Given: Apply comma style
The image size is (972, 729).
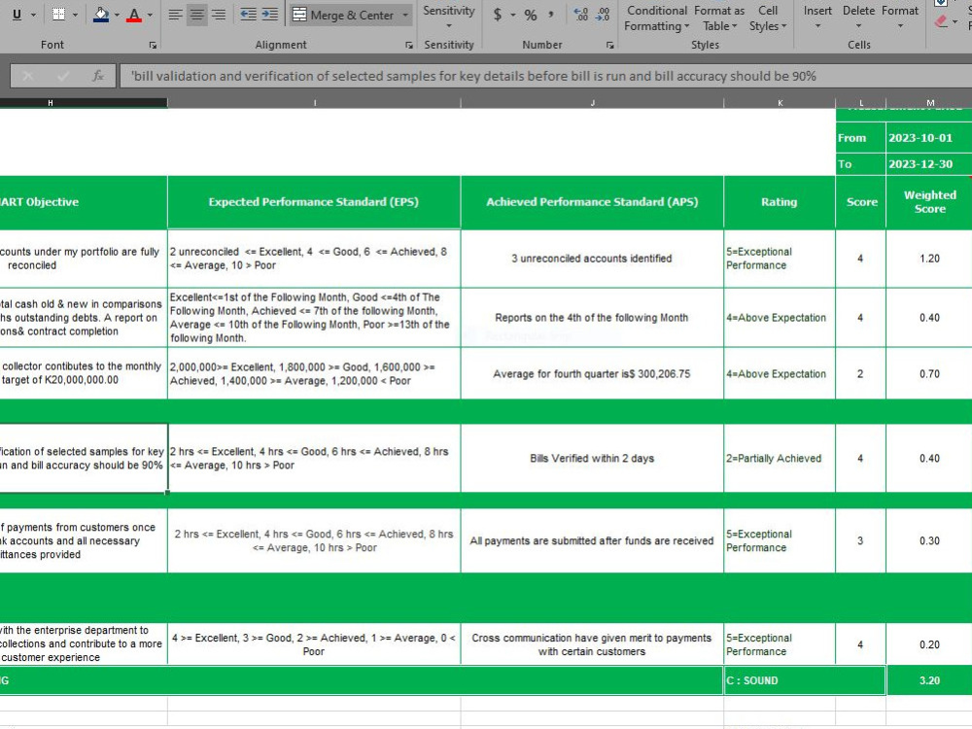Looking at the screenshot, I should pyautogui.click(x=550, y=15).
